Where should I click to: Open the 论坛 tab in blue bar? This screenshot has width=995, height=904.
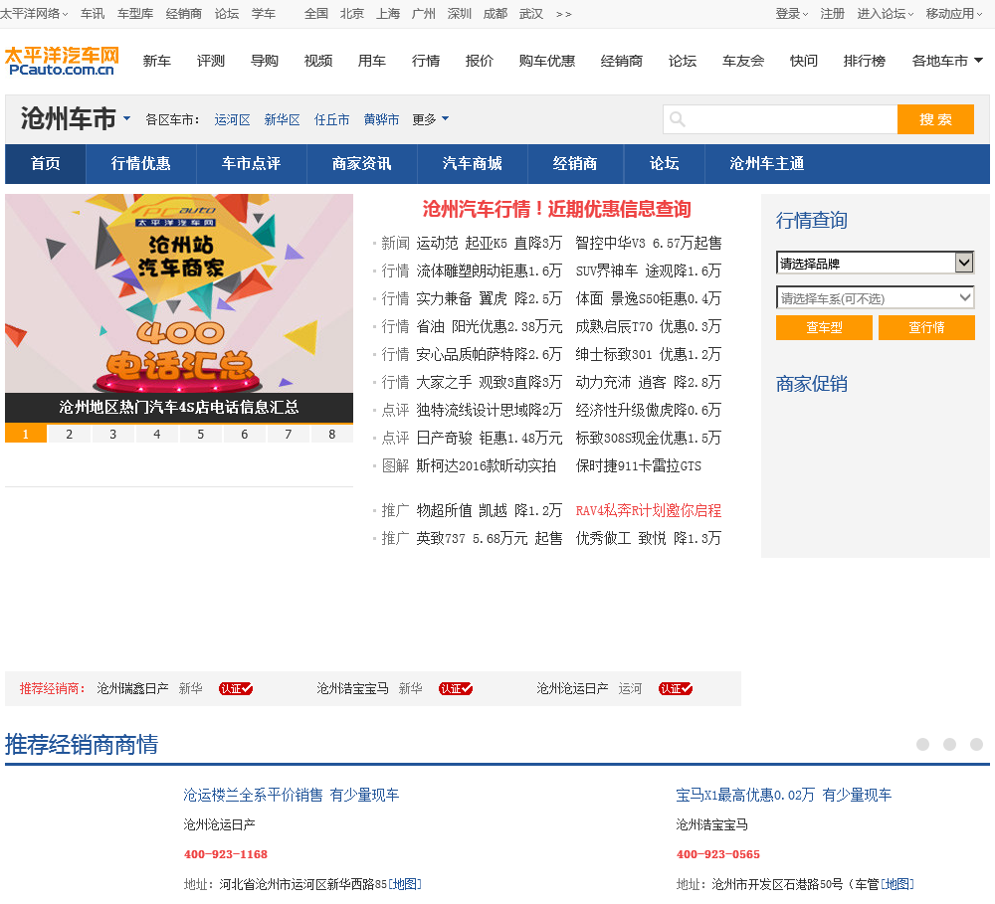665,164
